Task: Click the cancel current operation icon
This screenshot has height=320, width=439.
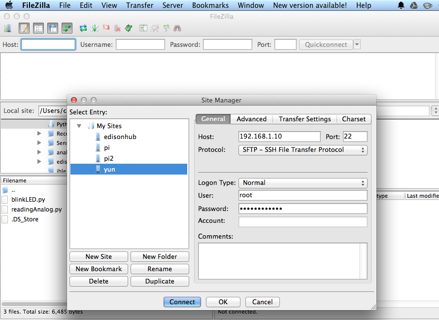Action: coord(106,28)
